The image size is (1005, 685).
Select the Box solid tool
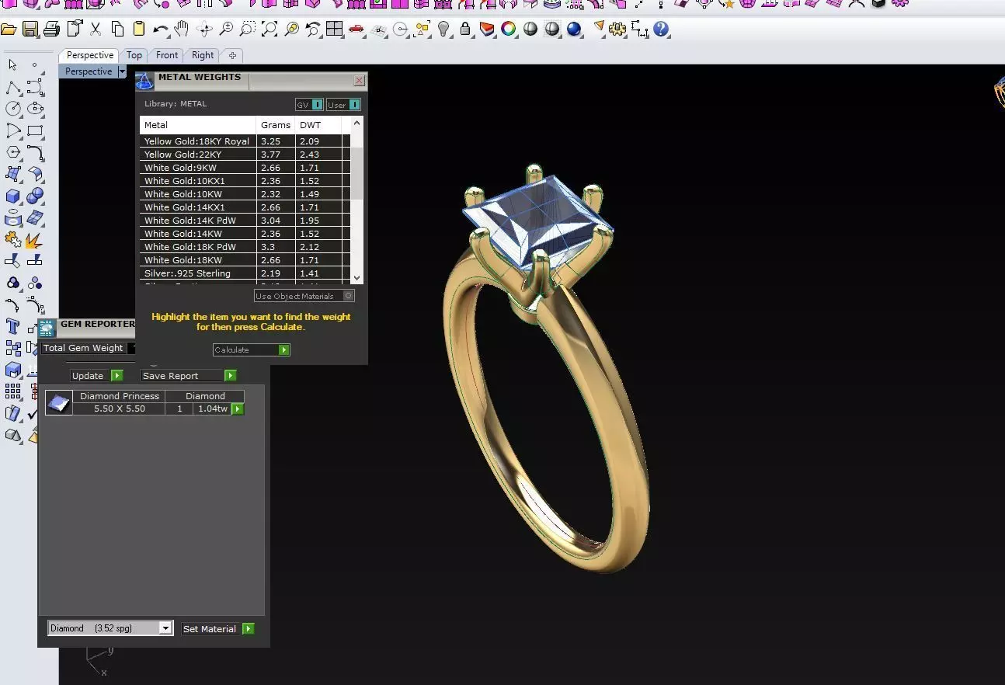tap(12, 196)
